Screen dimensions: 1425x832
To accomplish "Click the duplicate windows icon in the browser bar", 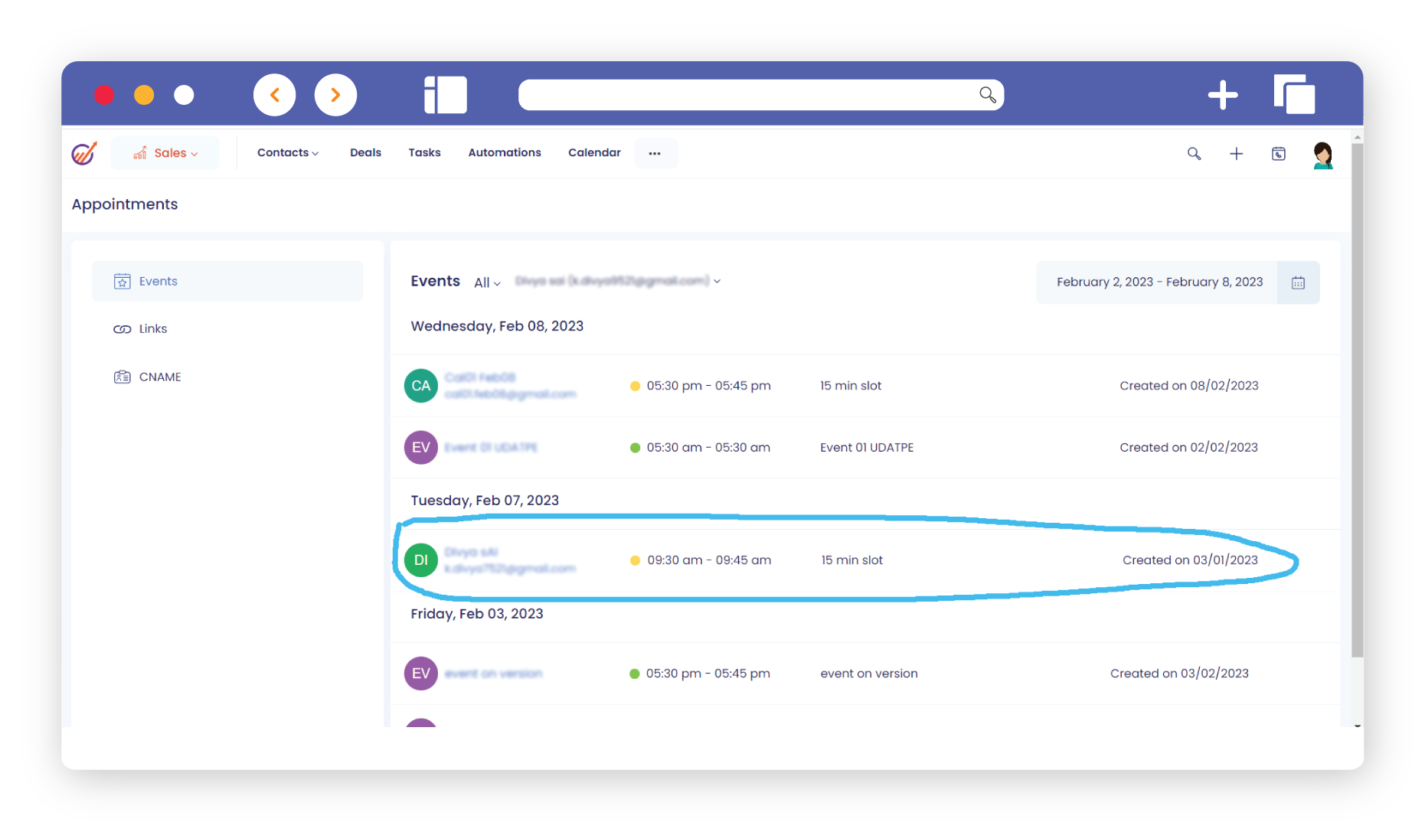I will coord(1294,95).
